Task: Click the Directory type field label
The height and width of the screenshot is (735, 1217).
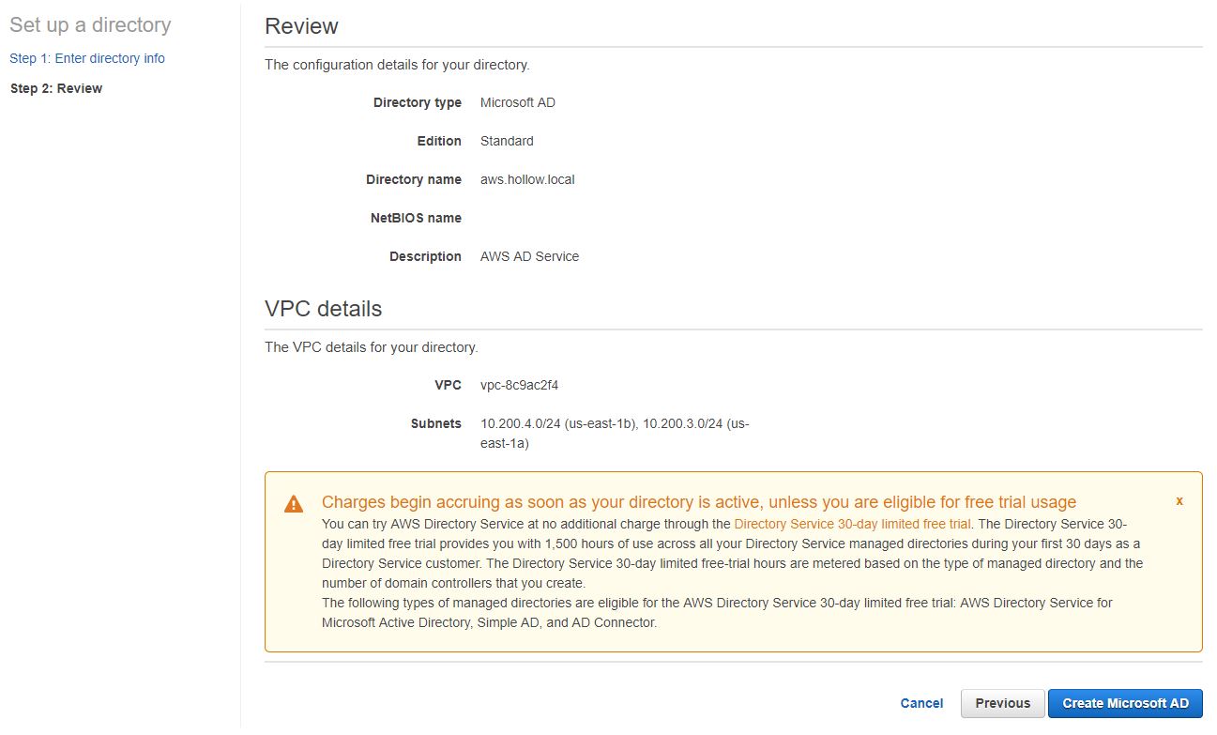Action: pos(417,102)
